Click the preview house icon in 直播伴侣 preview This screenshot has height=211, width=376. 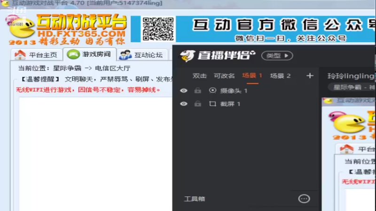tap(347, 149)
